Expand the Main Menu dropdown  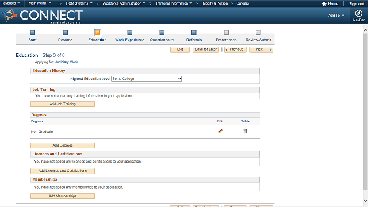(x=40, y=3)
